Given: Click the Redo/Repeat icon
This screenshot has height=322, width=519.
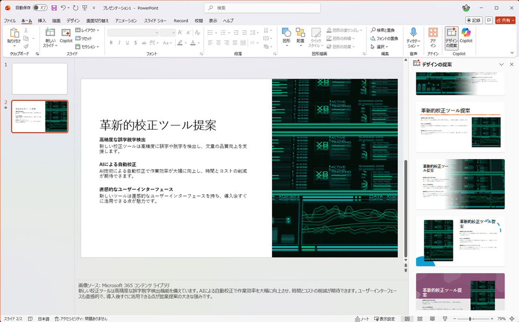Looking at the screenshot, I should (x=76, y=8).
